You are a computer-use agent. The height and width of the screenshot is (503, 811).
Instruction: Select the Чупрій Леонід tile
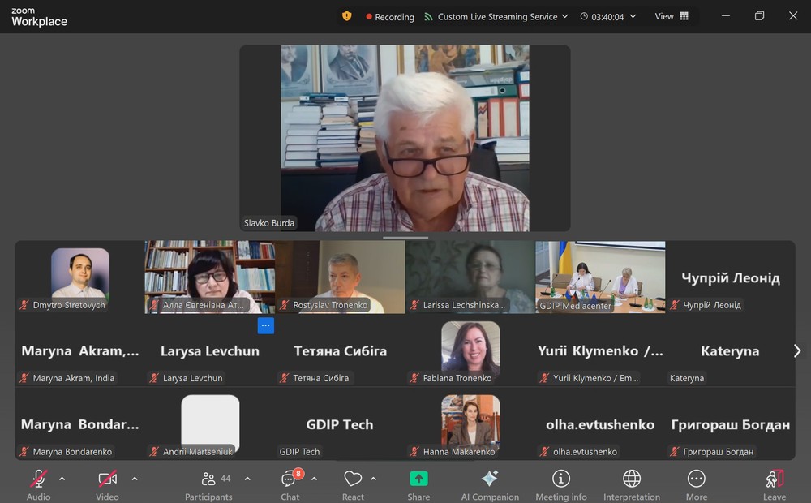pyautogui.click(x=731, y=277)
